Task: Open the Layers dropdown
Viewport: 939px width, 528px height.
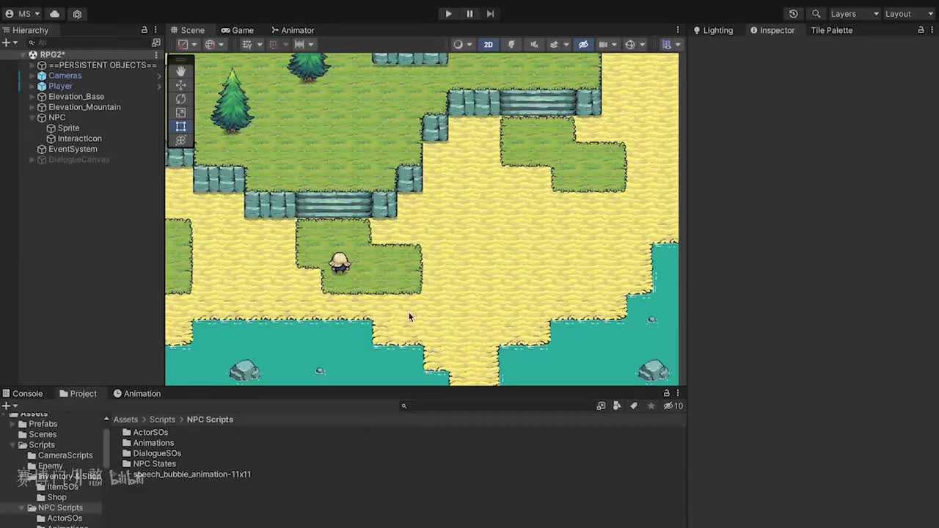Action: pyautogui.click(x=854, y=14)
